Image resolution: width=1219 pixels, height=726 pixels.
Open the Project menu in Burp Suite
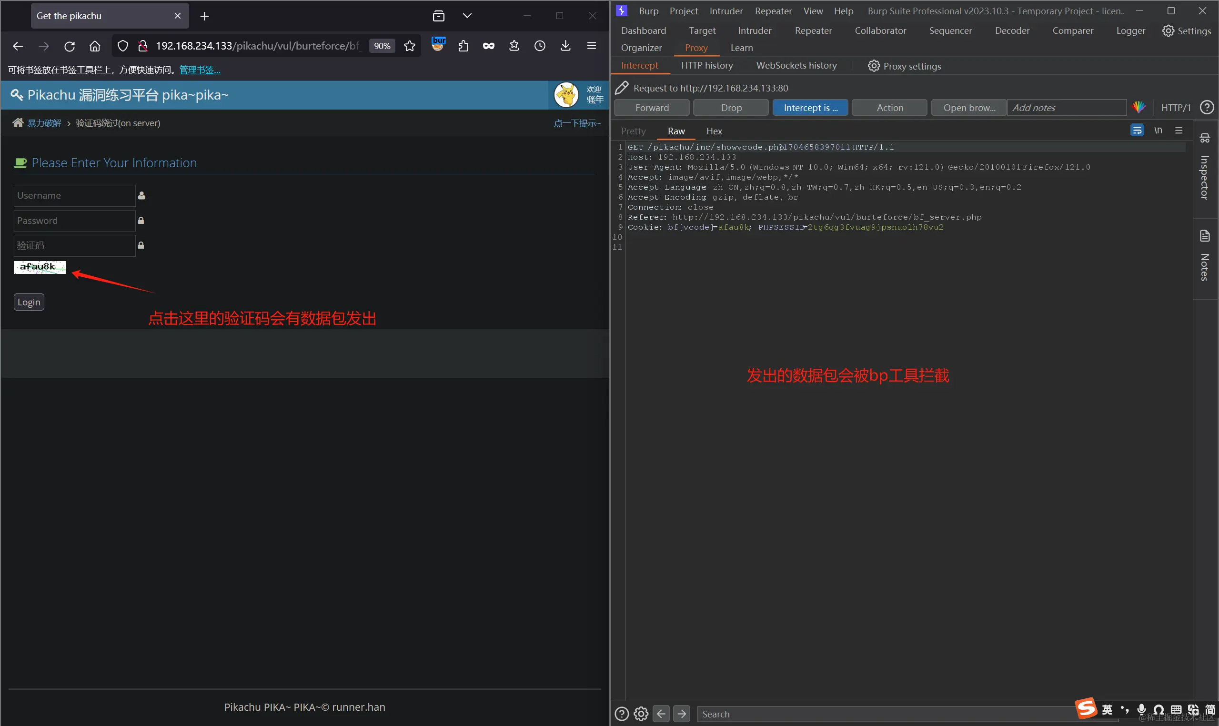click(684, 11)
